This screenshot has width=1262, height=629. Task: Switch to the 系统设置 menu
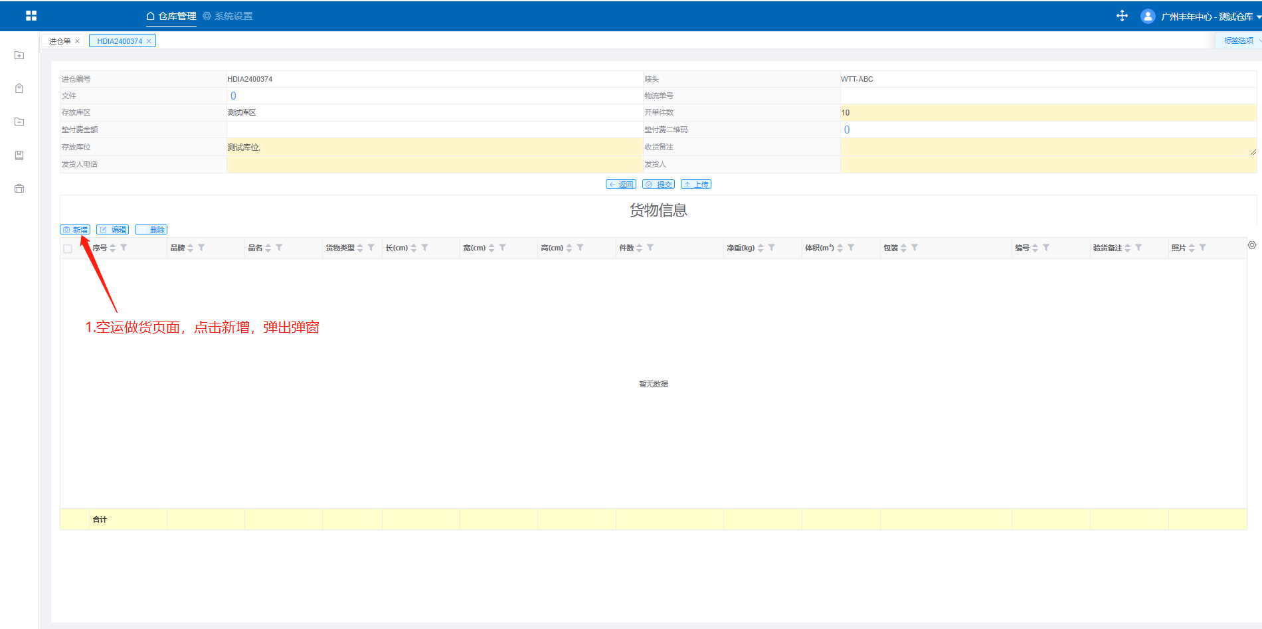tap(228, 16)
